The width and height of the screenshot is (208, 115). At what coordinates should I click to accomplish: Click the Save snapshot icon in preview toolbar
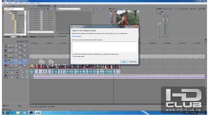coord(127,9)
